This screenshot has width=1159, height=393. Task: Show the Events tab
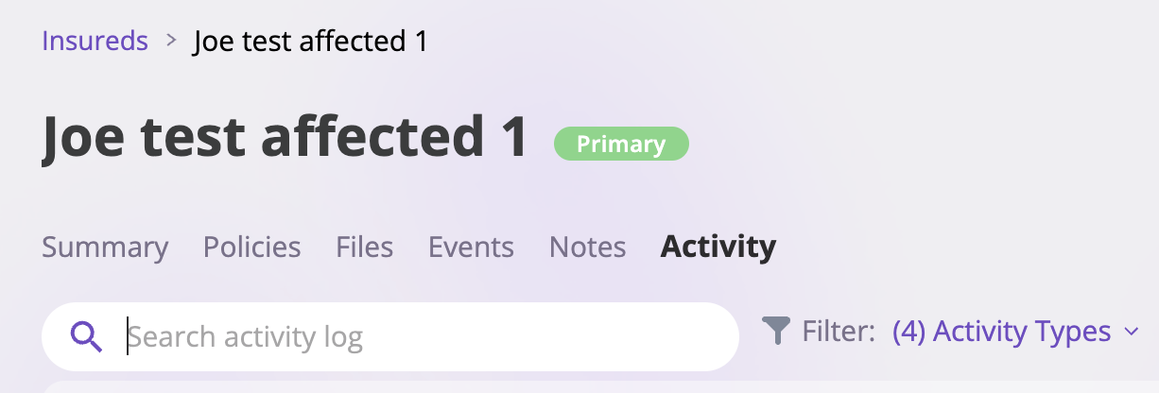coord(471,248)
